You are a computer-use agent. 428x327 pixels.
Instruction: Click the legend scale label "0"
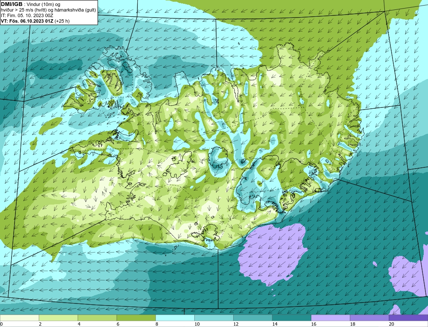[x=1, y=324]
